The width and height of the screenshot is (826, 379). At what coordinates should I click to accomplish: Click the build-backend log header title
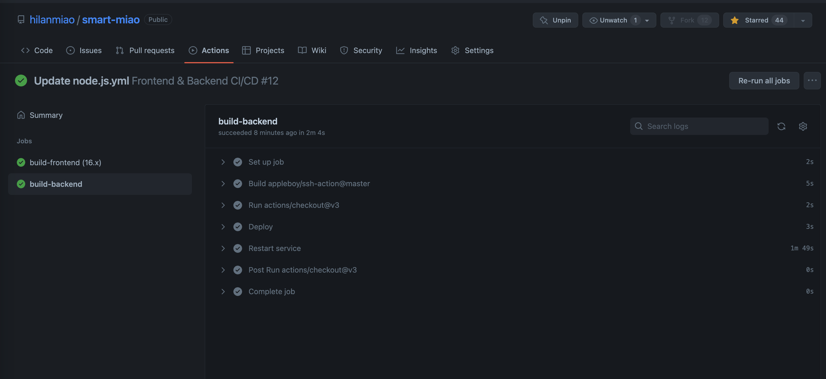248,121
